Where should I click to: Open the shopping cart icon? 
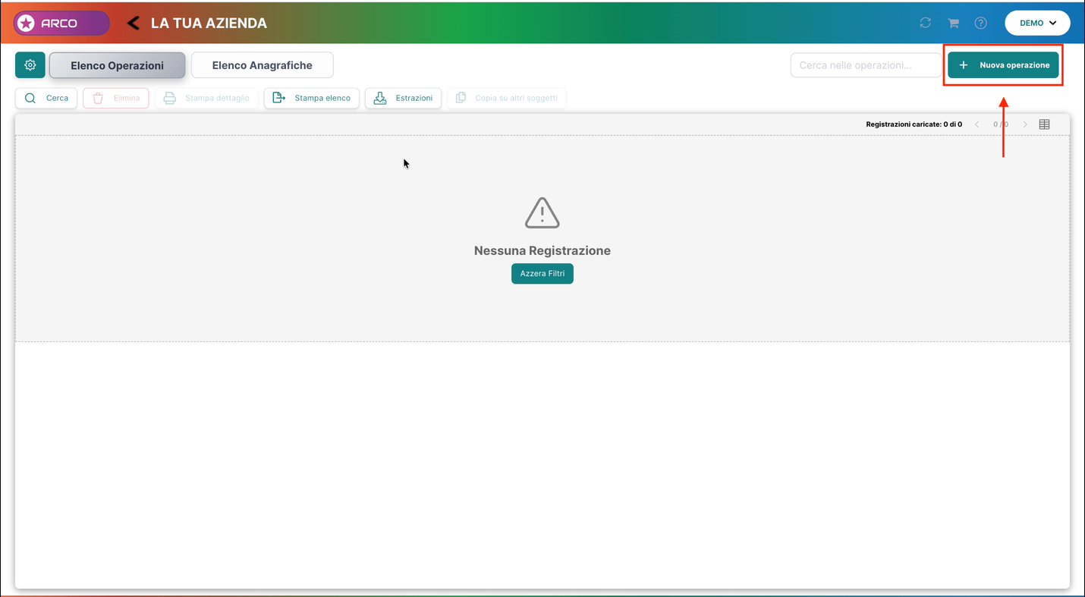pyautogui.click(x=953, y=24)
